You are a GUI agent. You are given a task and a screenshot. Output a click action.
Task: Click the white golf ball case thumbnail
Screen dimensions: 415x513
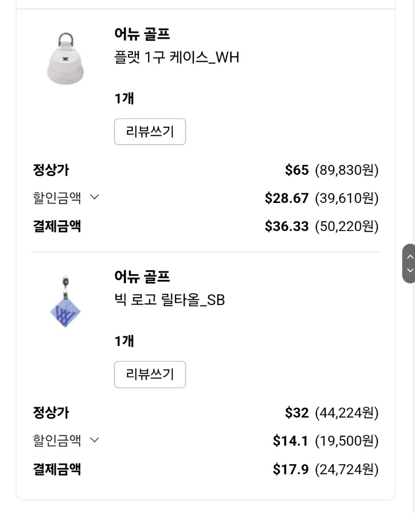tap(64, 59)
